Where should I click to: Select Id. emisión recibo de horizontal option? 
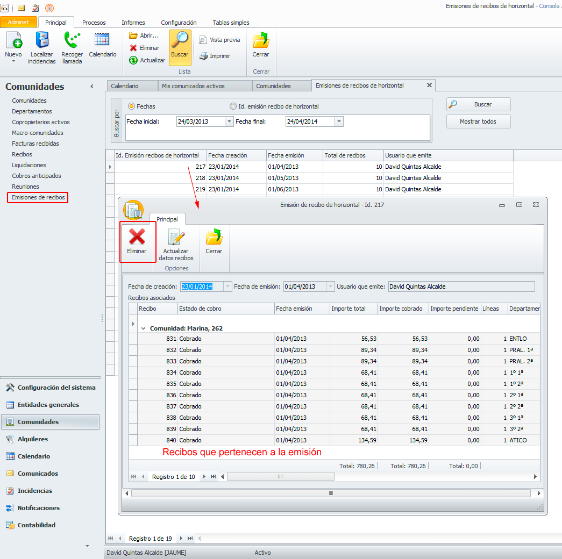tap(233, 106)
